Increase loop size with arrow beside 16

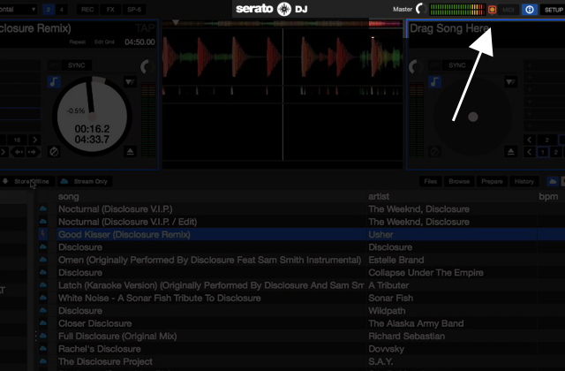pos(34,140)
